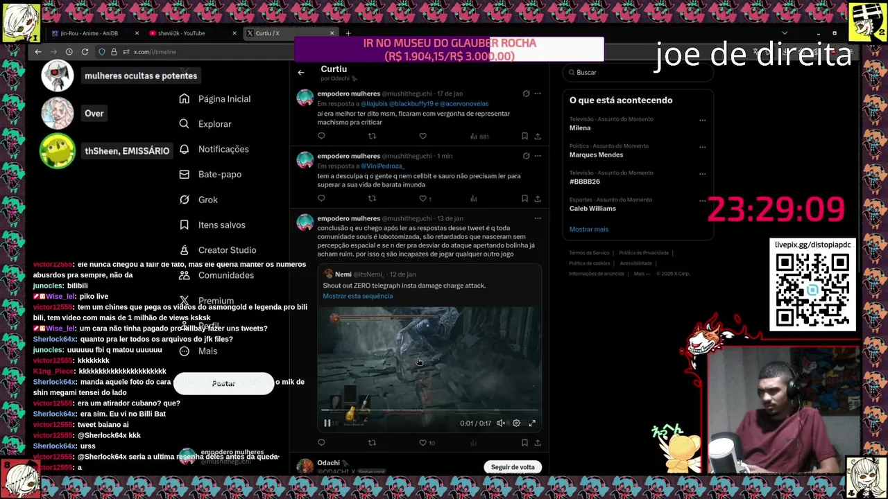Open options for Caleb Williams trend
Viewport: 888px width, 499px height.
click(x=702, y=201)
